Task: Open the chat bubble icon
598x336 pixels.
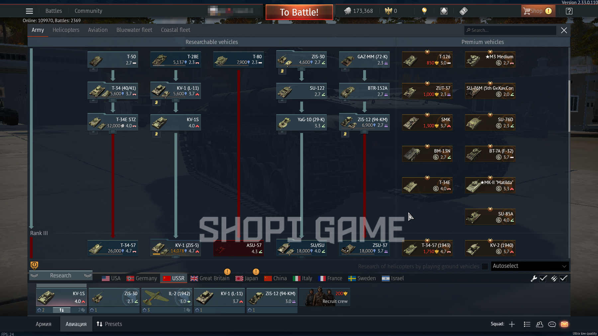Action: 552,324
